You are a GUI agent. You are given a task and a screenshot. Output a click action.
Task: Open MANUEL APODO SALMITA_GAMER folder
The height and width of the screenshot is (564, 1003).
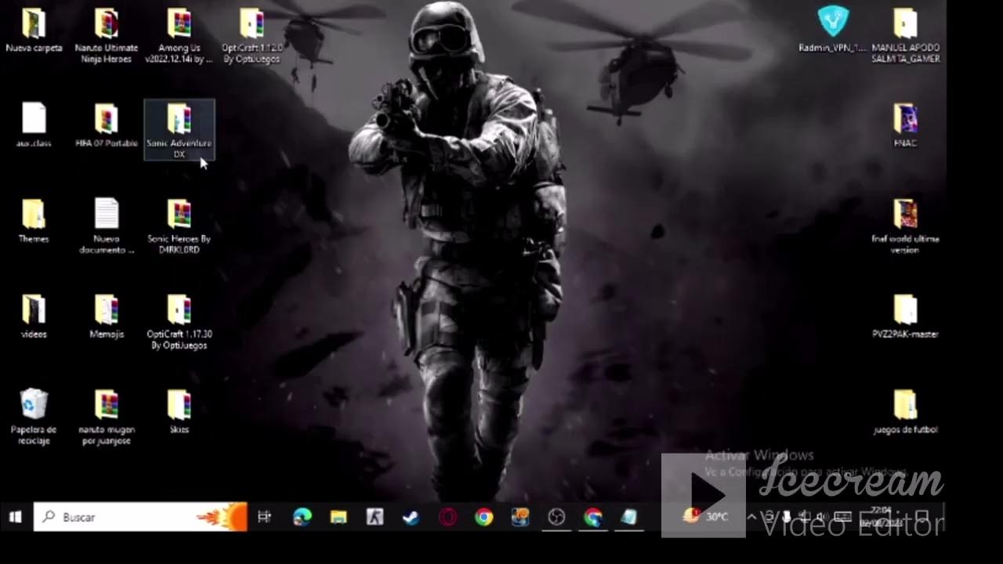tap(905, 35)
